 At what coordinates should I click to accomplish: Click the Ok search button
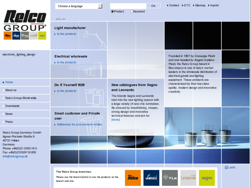(153, 6)
